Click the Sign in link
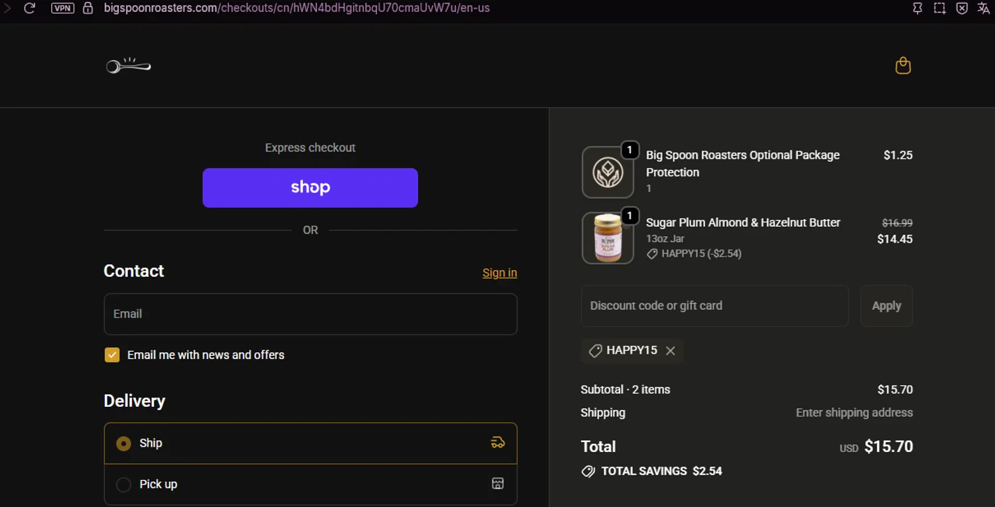The height and width of the screenshot is (507, 995). tap(499, 273)
